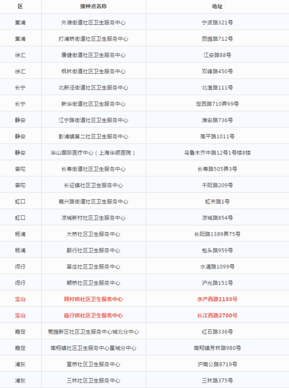Click address '虹关路1号'
The width and height of the screenshot is (289, 388).
217,201
